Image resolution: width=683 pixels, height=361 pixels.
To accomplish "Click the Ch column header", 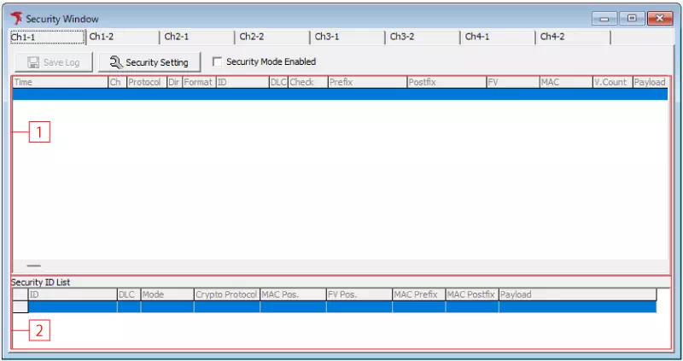I will (117, 82).
